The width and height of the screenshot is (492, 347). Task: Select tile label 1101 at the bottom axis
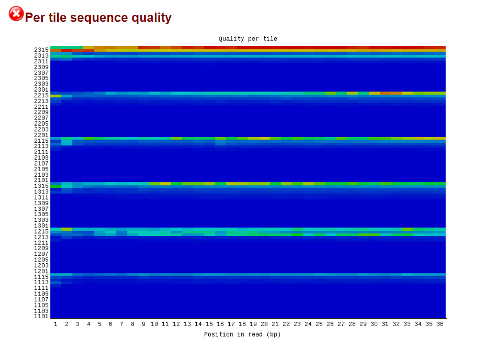click(42, 315)
